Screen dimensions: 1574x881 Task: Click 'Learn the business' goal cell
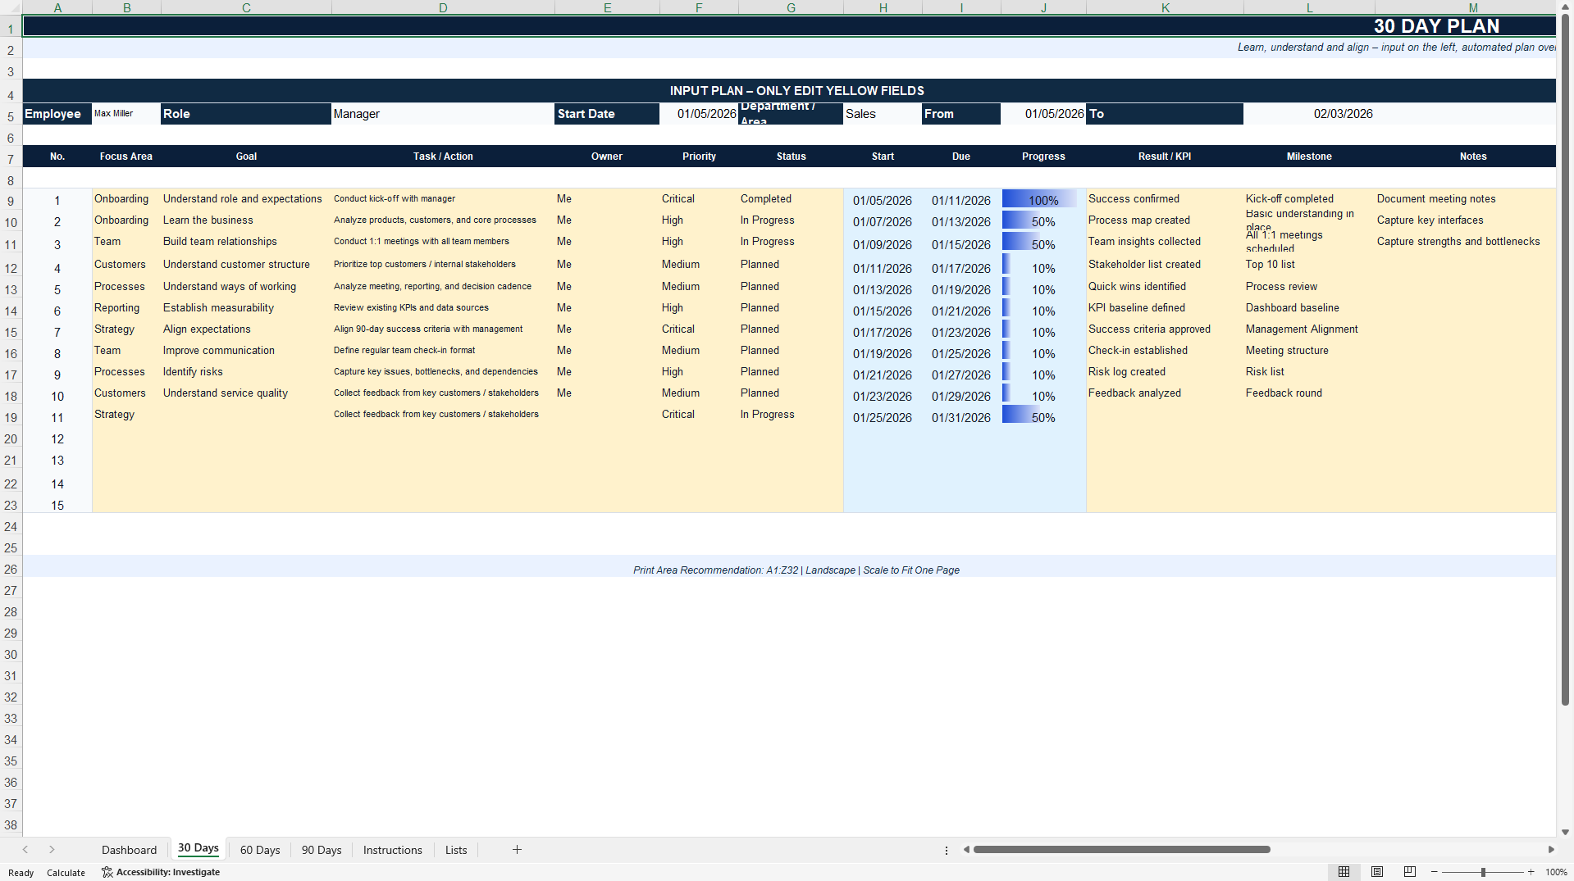(246, 220)
